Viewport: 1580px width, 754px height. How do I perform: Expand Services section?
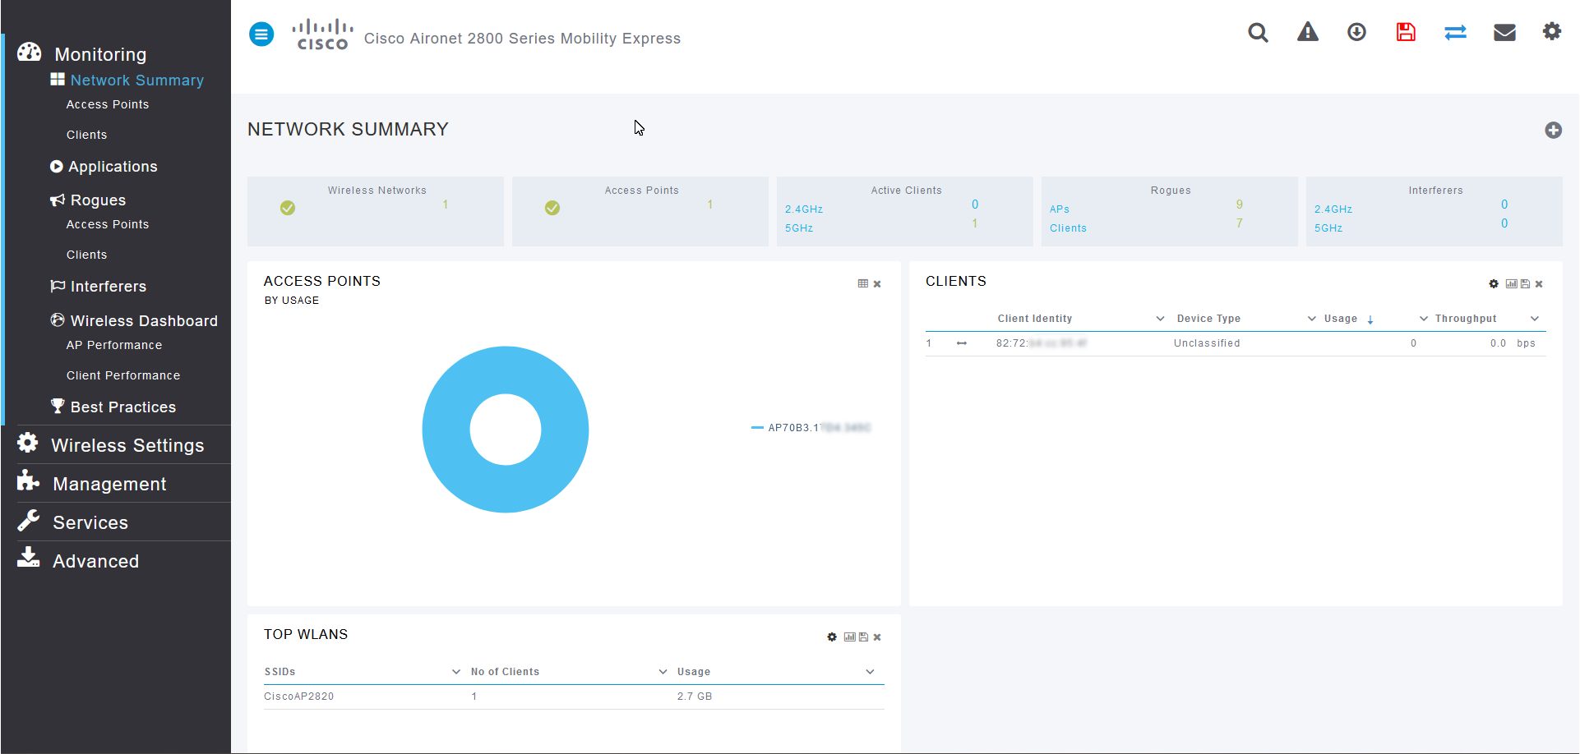click(x=90, y=522)
